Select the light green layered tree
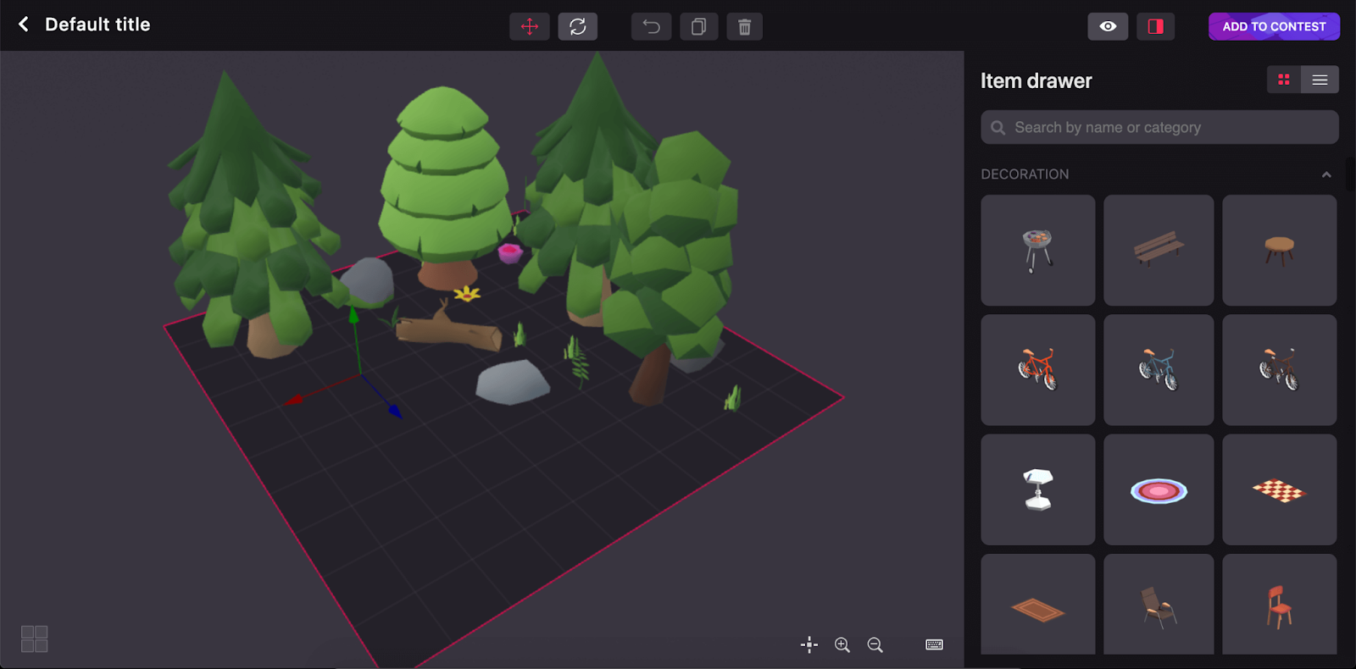 tap(444, 186)
